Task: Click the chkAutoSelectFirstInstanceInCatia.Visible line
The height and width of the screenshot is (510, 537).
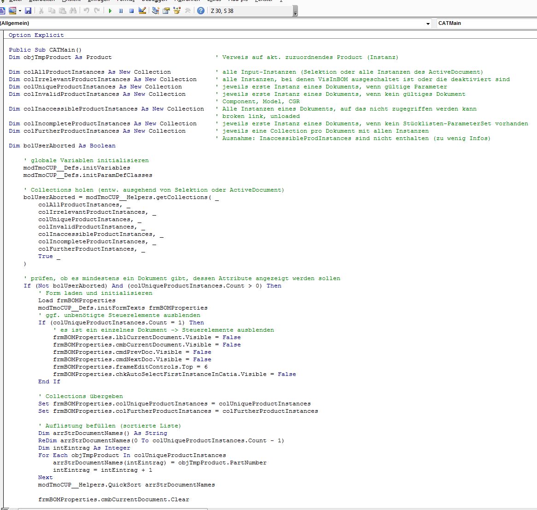Action: [x=175, y=374]
